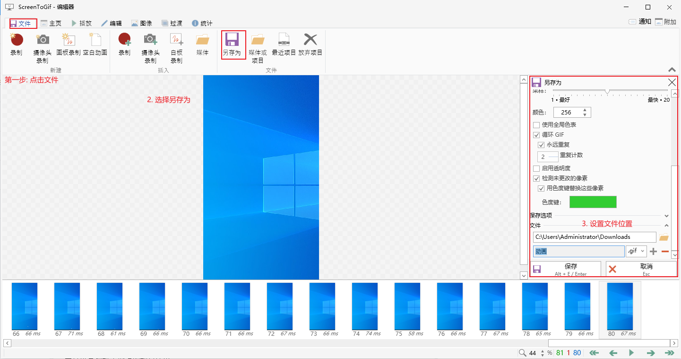The width and height of the screenshot is (681, 359).
Task: Open the 画板录制 board recorder
Action: coord(69,40)
